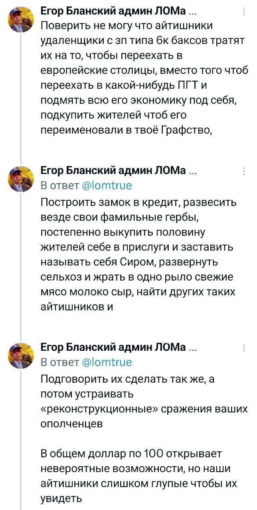The width and height of the screenshot is (257, 510).
Task: Open more options on 'Подговорить их' reply
Action: (x=244, y=348)
